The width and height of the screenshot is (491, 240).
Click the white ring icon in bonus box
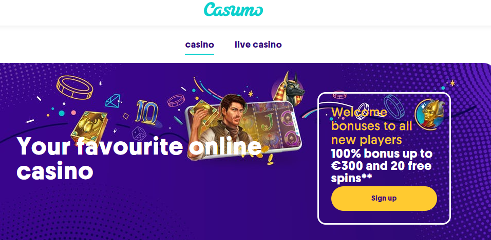(364, 112)
